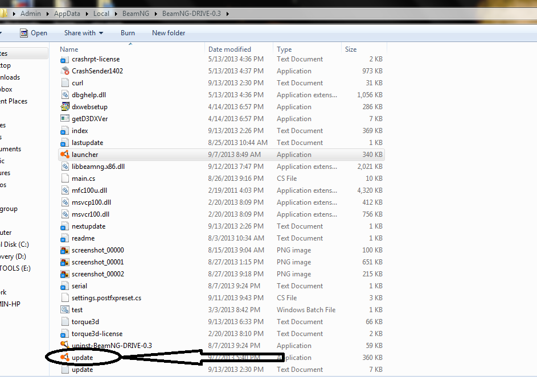Screen dimensions: 537x377
Task: Go to the AppData folder in breadcrumb
Action: click(x=67, y=14)
